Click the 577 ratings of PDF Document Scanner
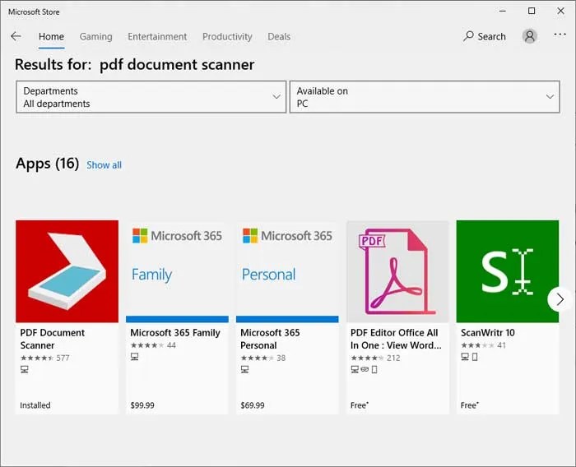Image resolution: width=576 pixels, height=467 pixels. click(x=63, y=358)
